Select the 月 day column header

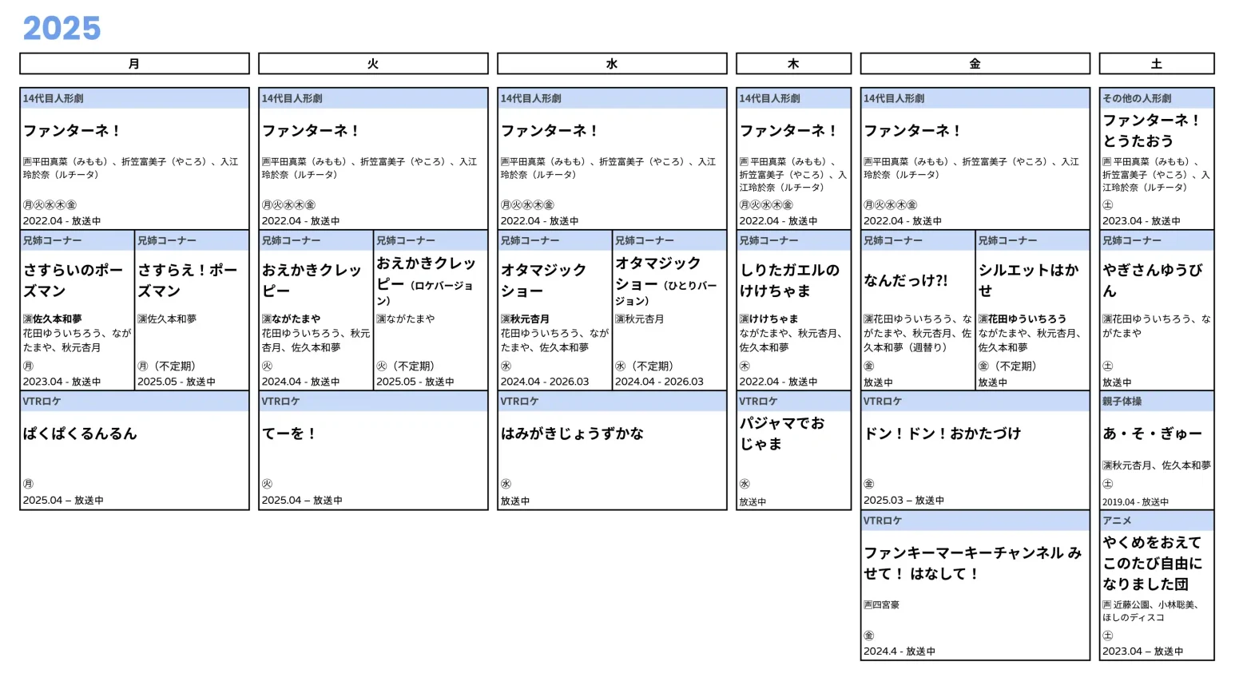[x=134, y=64]
